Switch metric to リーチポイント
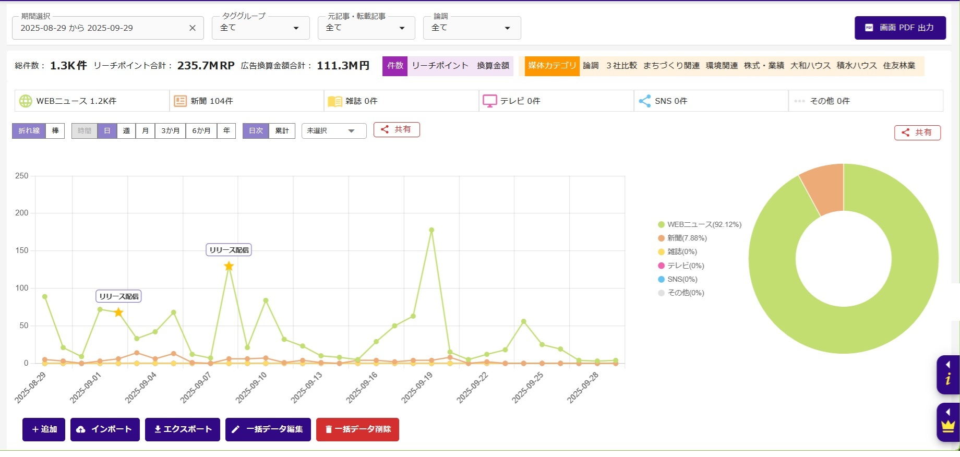Viewport: 960px width, 457px height. click(x=440, y=66)
